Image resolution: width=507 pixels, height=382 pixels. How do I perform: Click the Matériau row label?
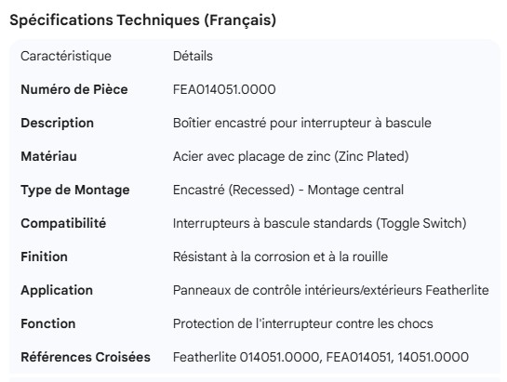point(48,156)
